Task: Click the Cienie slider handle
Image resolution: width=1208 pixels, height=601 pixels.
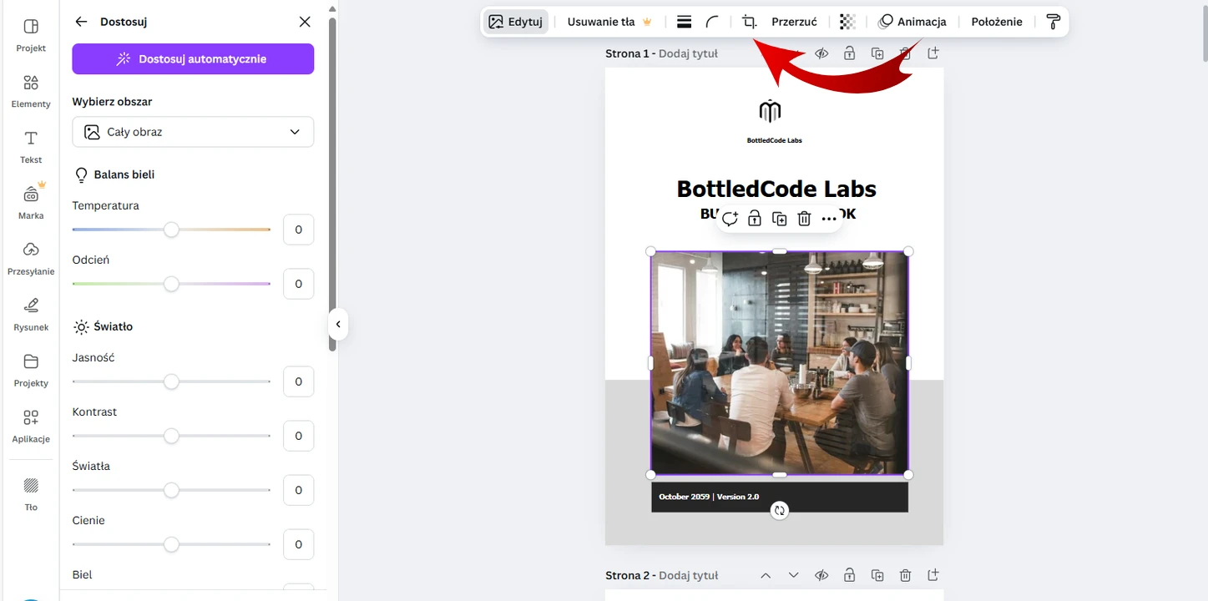Action: tap(171, 544)
